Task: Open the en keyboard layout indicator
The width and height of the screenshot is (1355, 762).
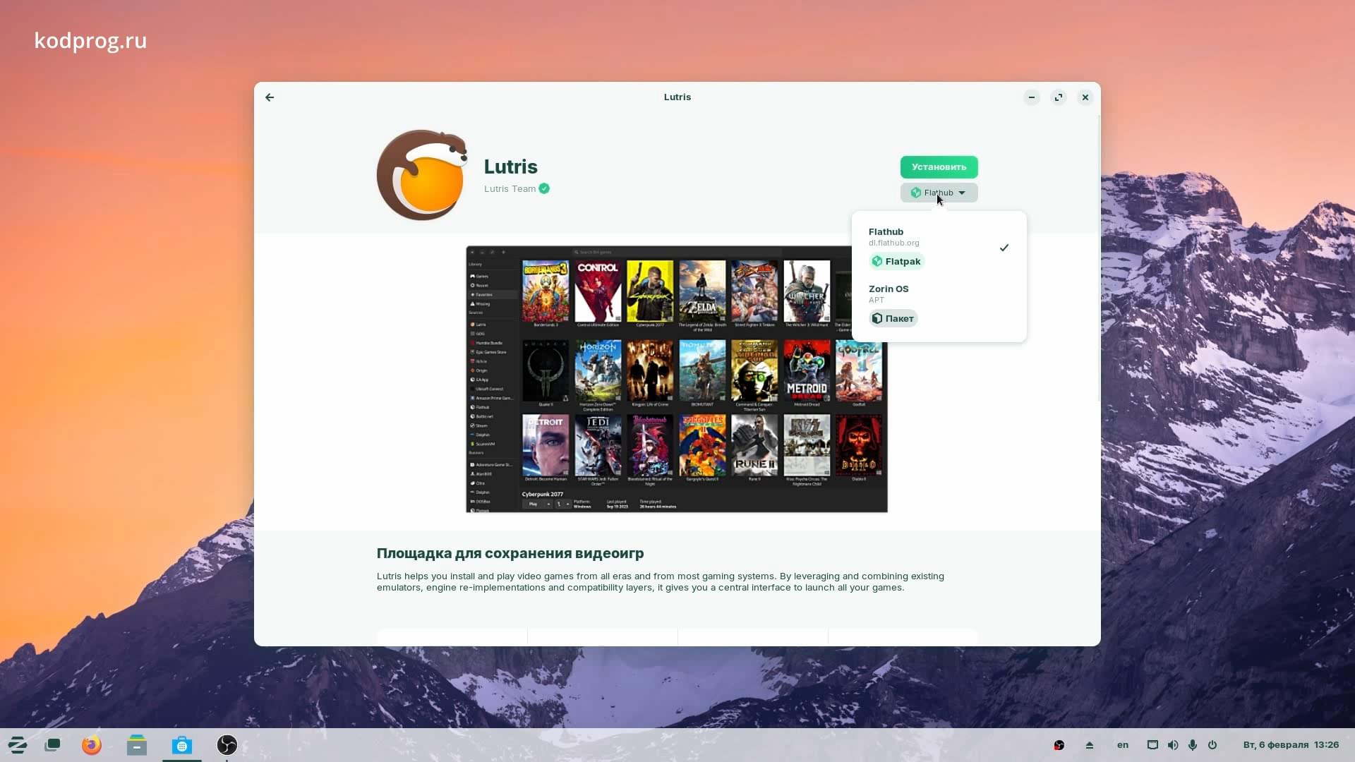Action: coord(1123,745)
